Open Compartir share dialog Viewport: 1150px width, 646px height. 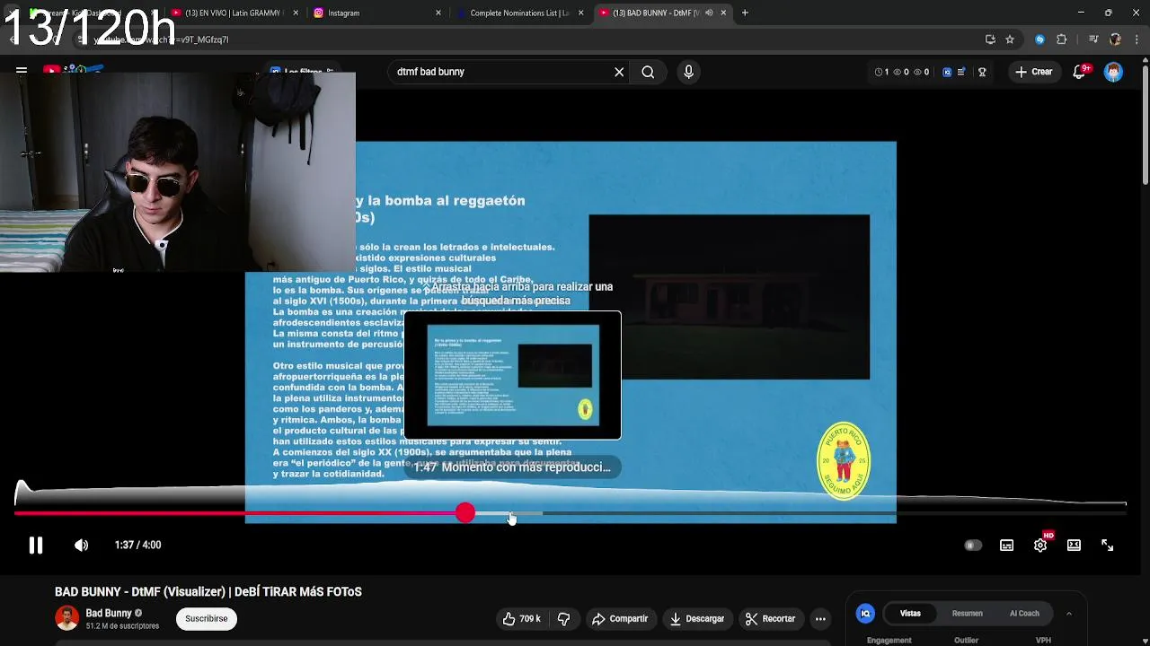619,619
